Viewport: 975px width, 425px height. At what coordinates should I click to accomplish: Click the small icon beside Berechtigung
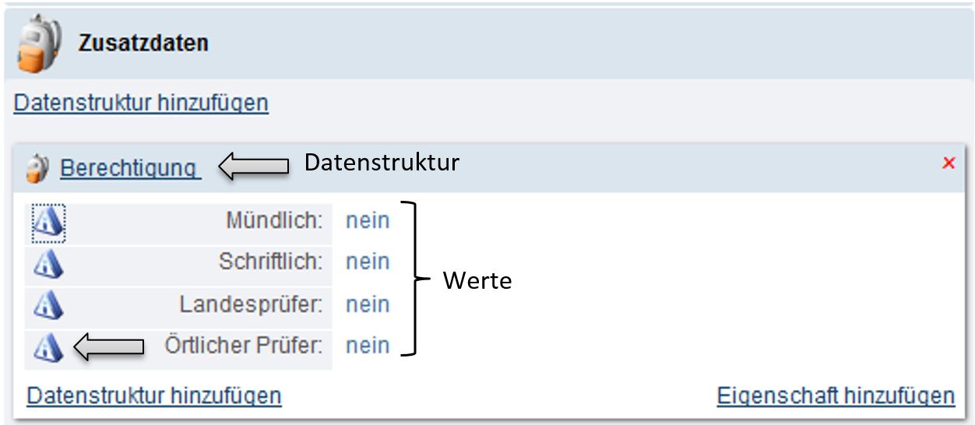(x=37, y=168)
